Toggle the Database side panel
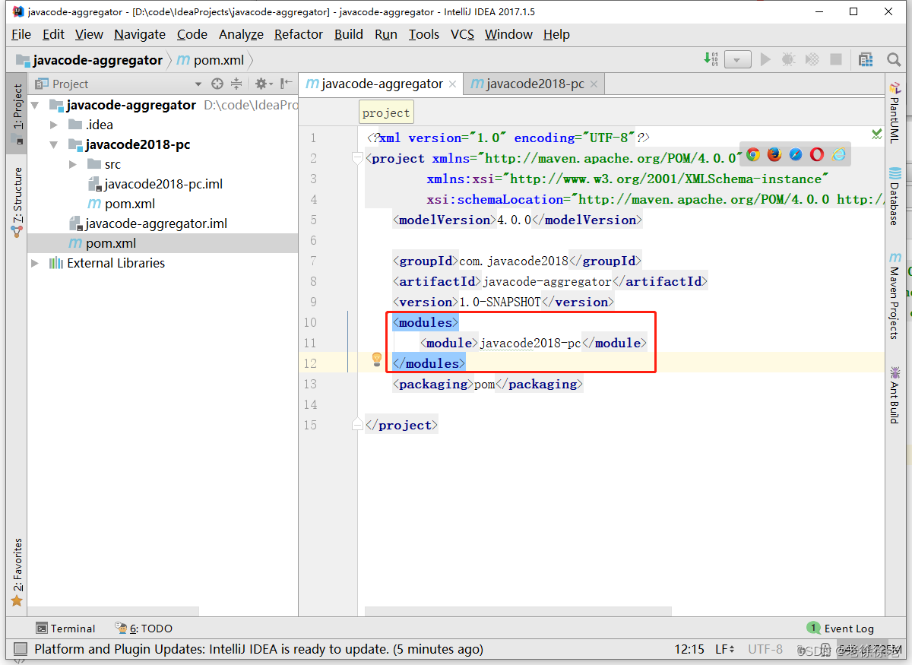Screen dimensions: 912x665 click(x=895, y=196)
